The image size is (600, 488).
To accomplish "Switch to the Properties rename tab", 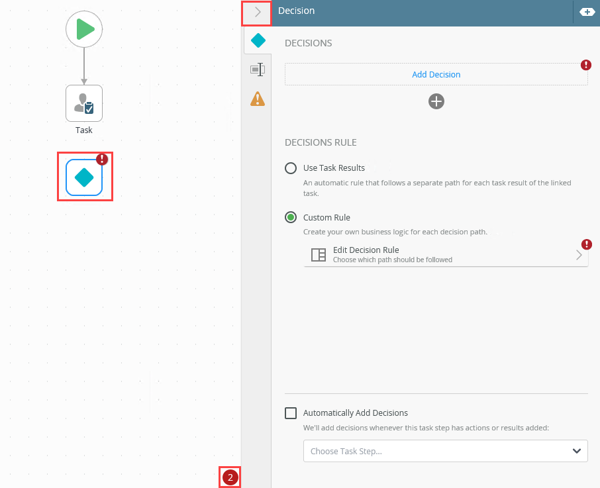I will coord(258,70).
